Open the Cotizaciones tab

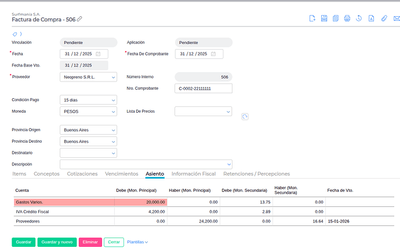click(x=82, y=173)
